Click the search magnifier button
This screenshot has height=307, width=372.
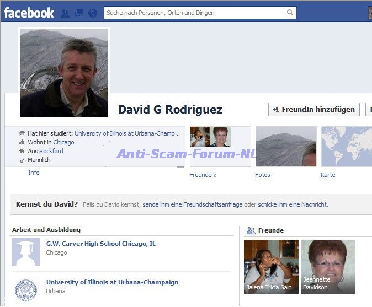290,13
